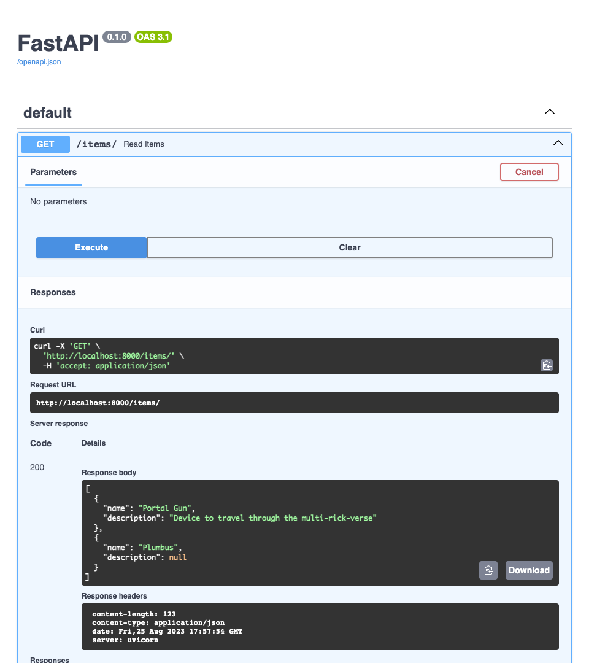Click the OAS 3.1 badge

153,37
